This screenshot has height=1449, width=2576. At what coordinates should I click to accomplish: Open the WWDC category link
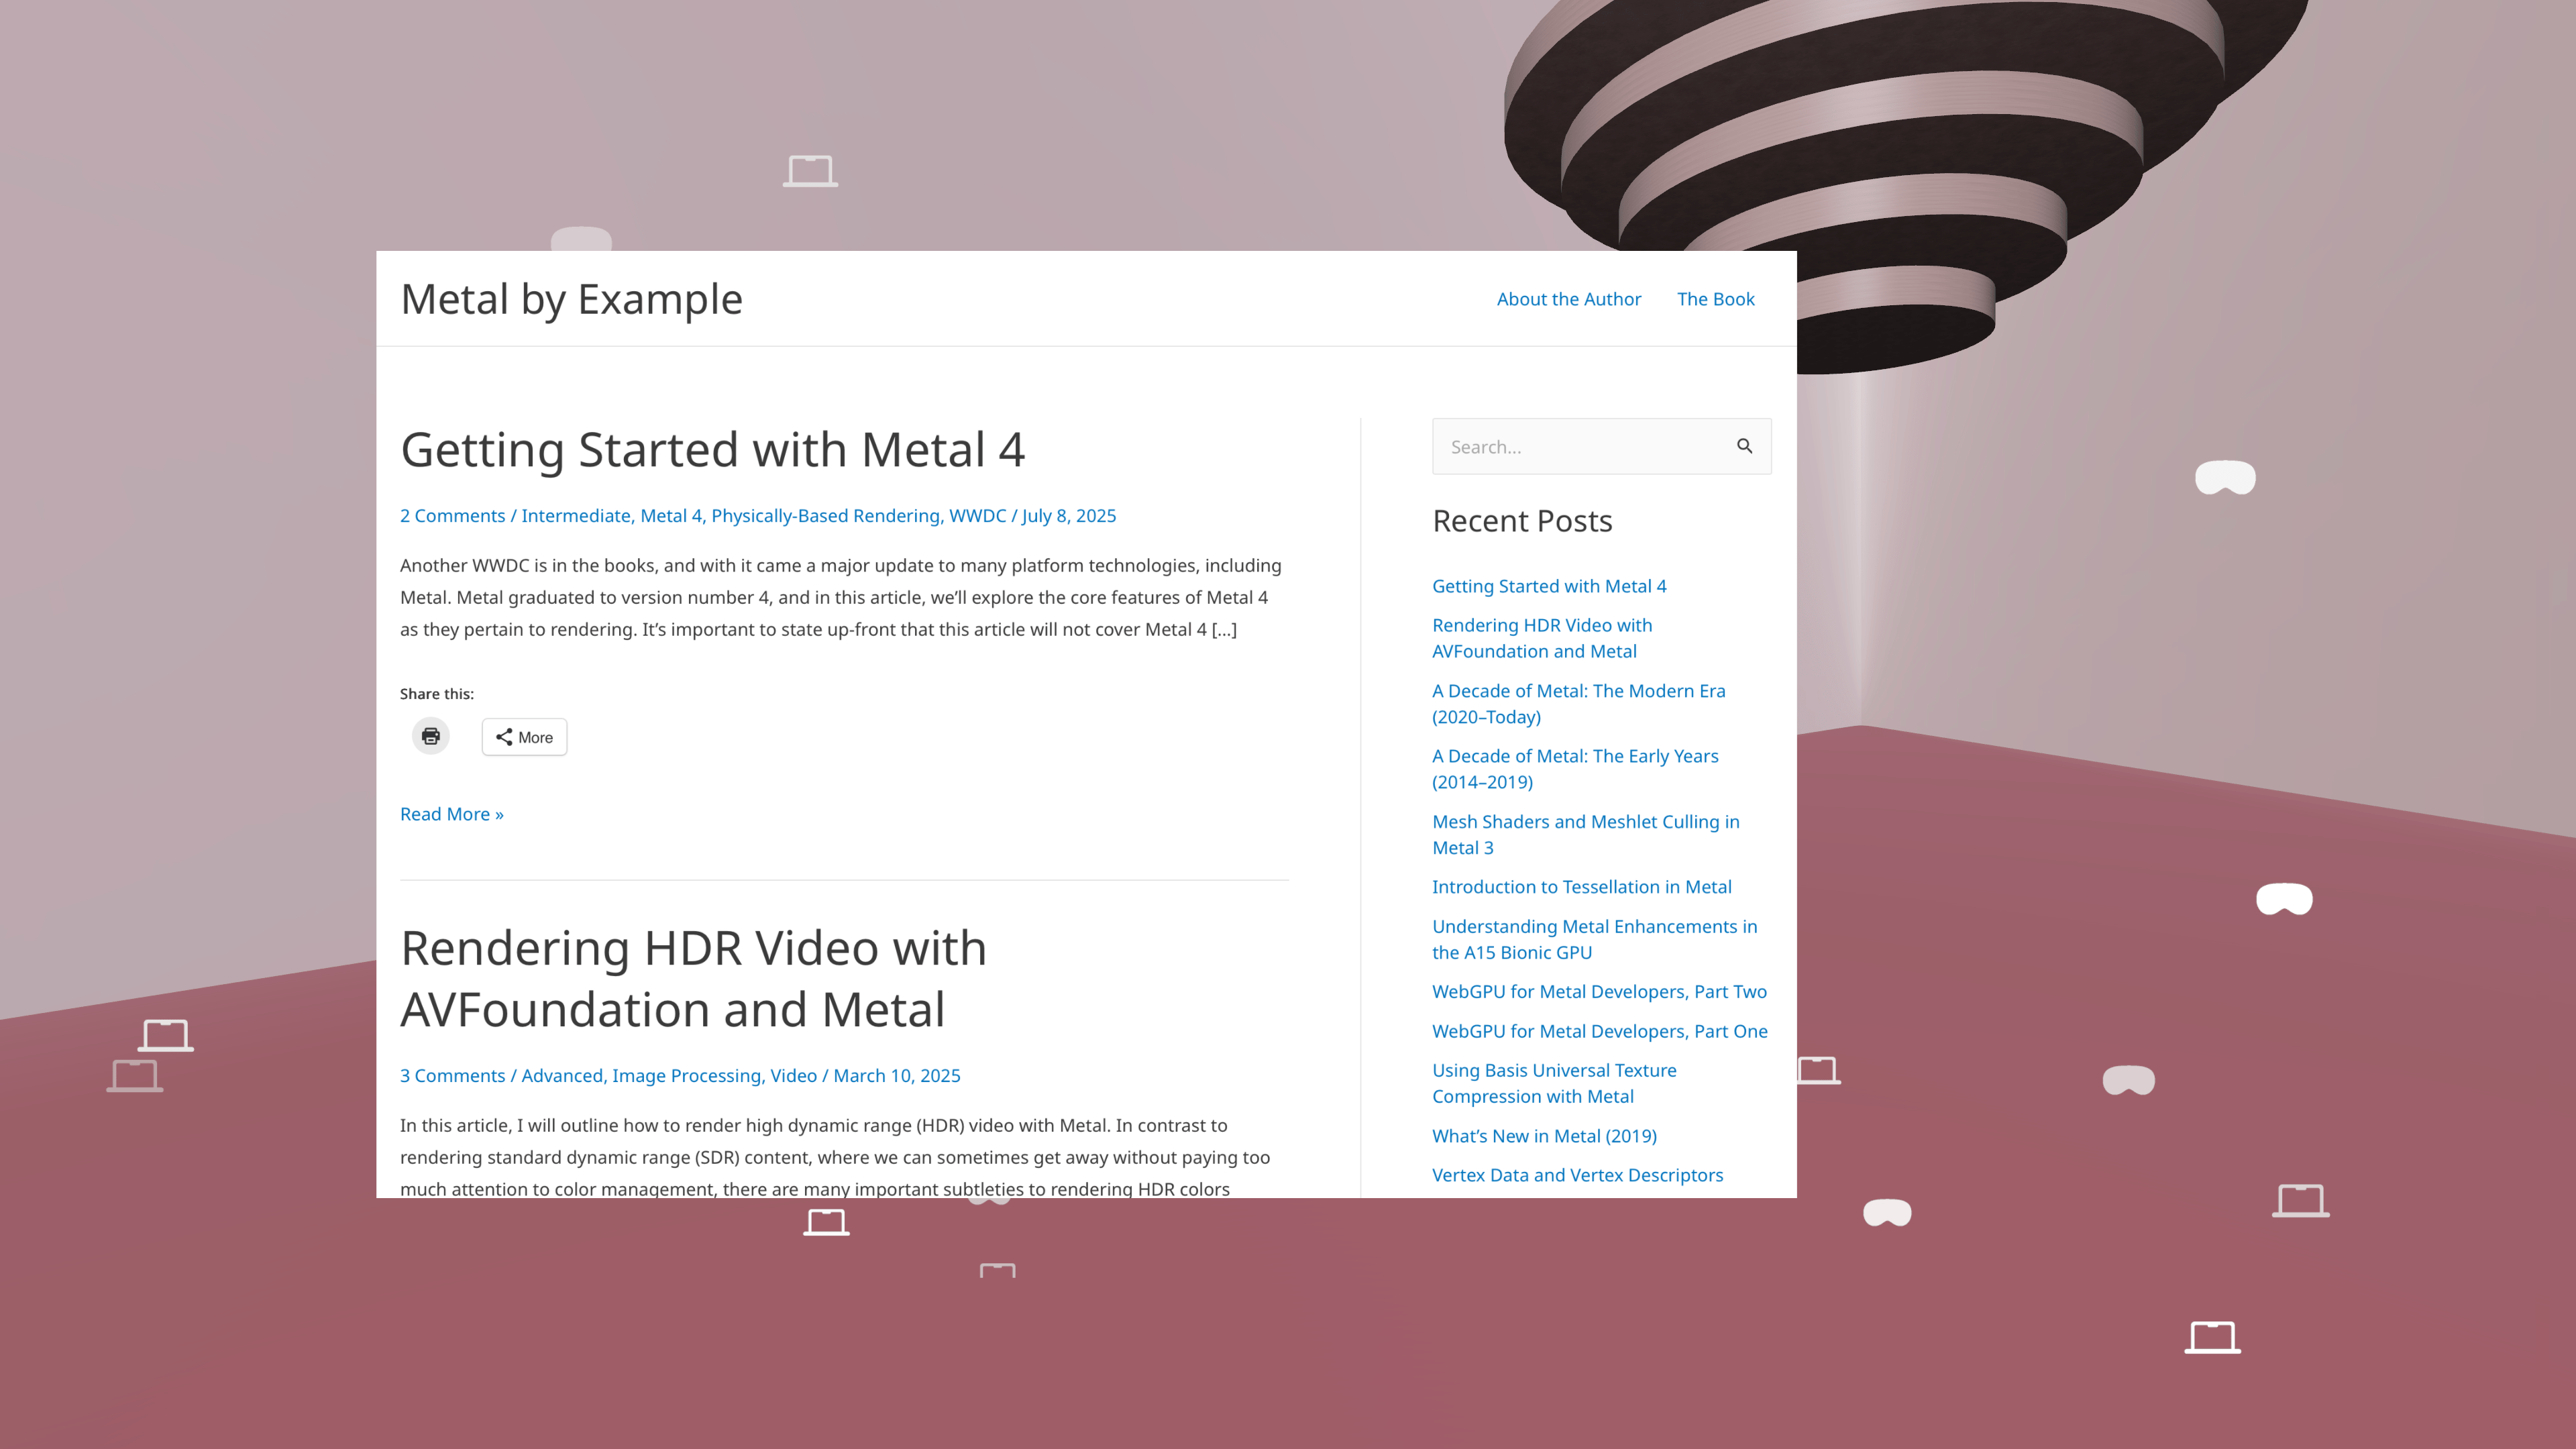click(977, 516)
